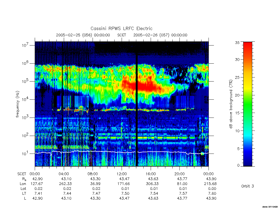Click the "L" row label
This screenshot has width=278, height=208.
(25, 199)
